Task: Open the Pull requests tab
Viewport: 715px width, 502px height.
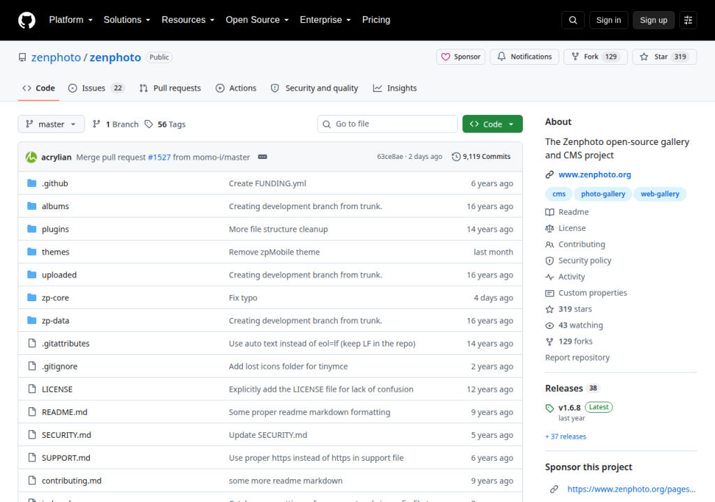Action: (x=170, y=89)
